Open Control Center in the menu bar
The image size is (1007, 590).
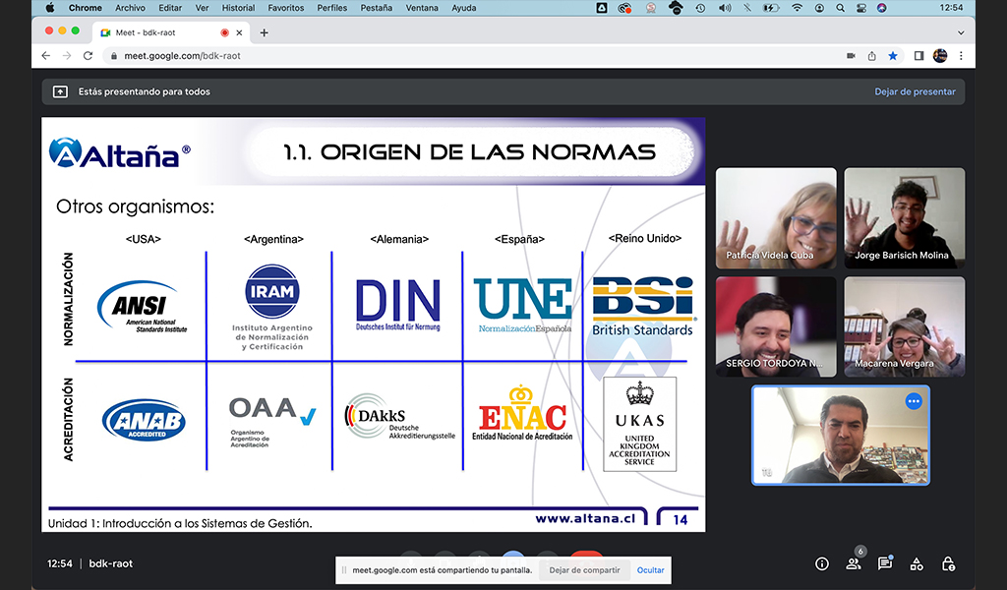[861, 8]
